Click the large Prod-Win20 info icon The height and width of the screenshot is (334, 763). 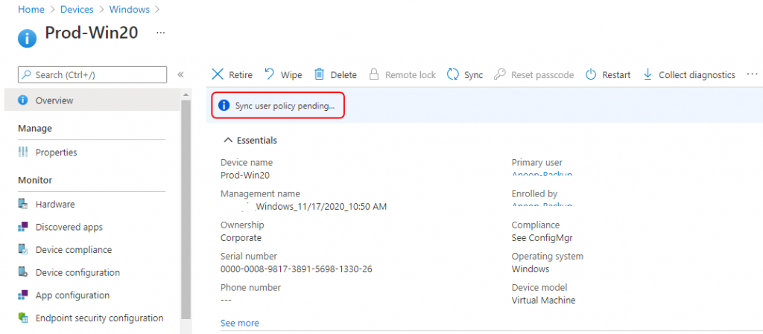(x=28, y=39)
